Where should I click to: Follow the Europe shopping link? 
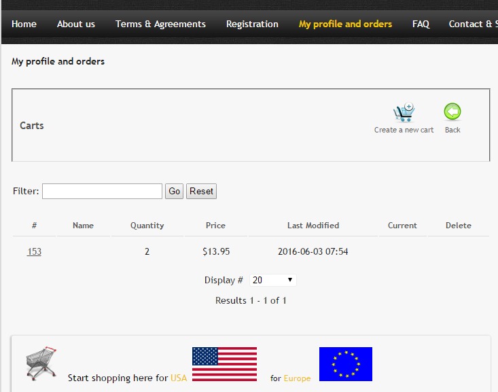[297, 378]
